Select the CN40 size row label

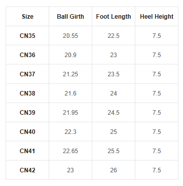click(27, 132)
